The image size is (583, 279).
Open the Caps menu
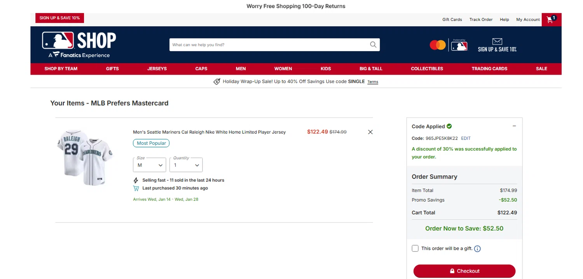(201, 69)
